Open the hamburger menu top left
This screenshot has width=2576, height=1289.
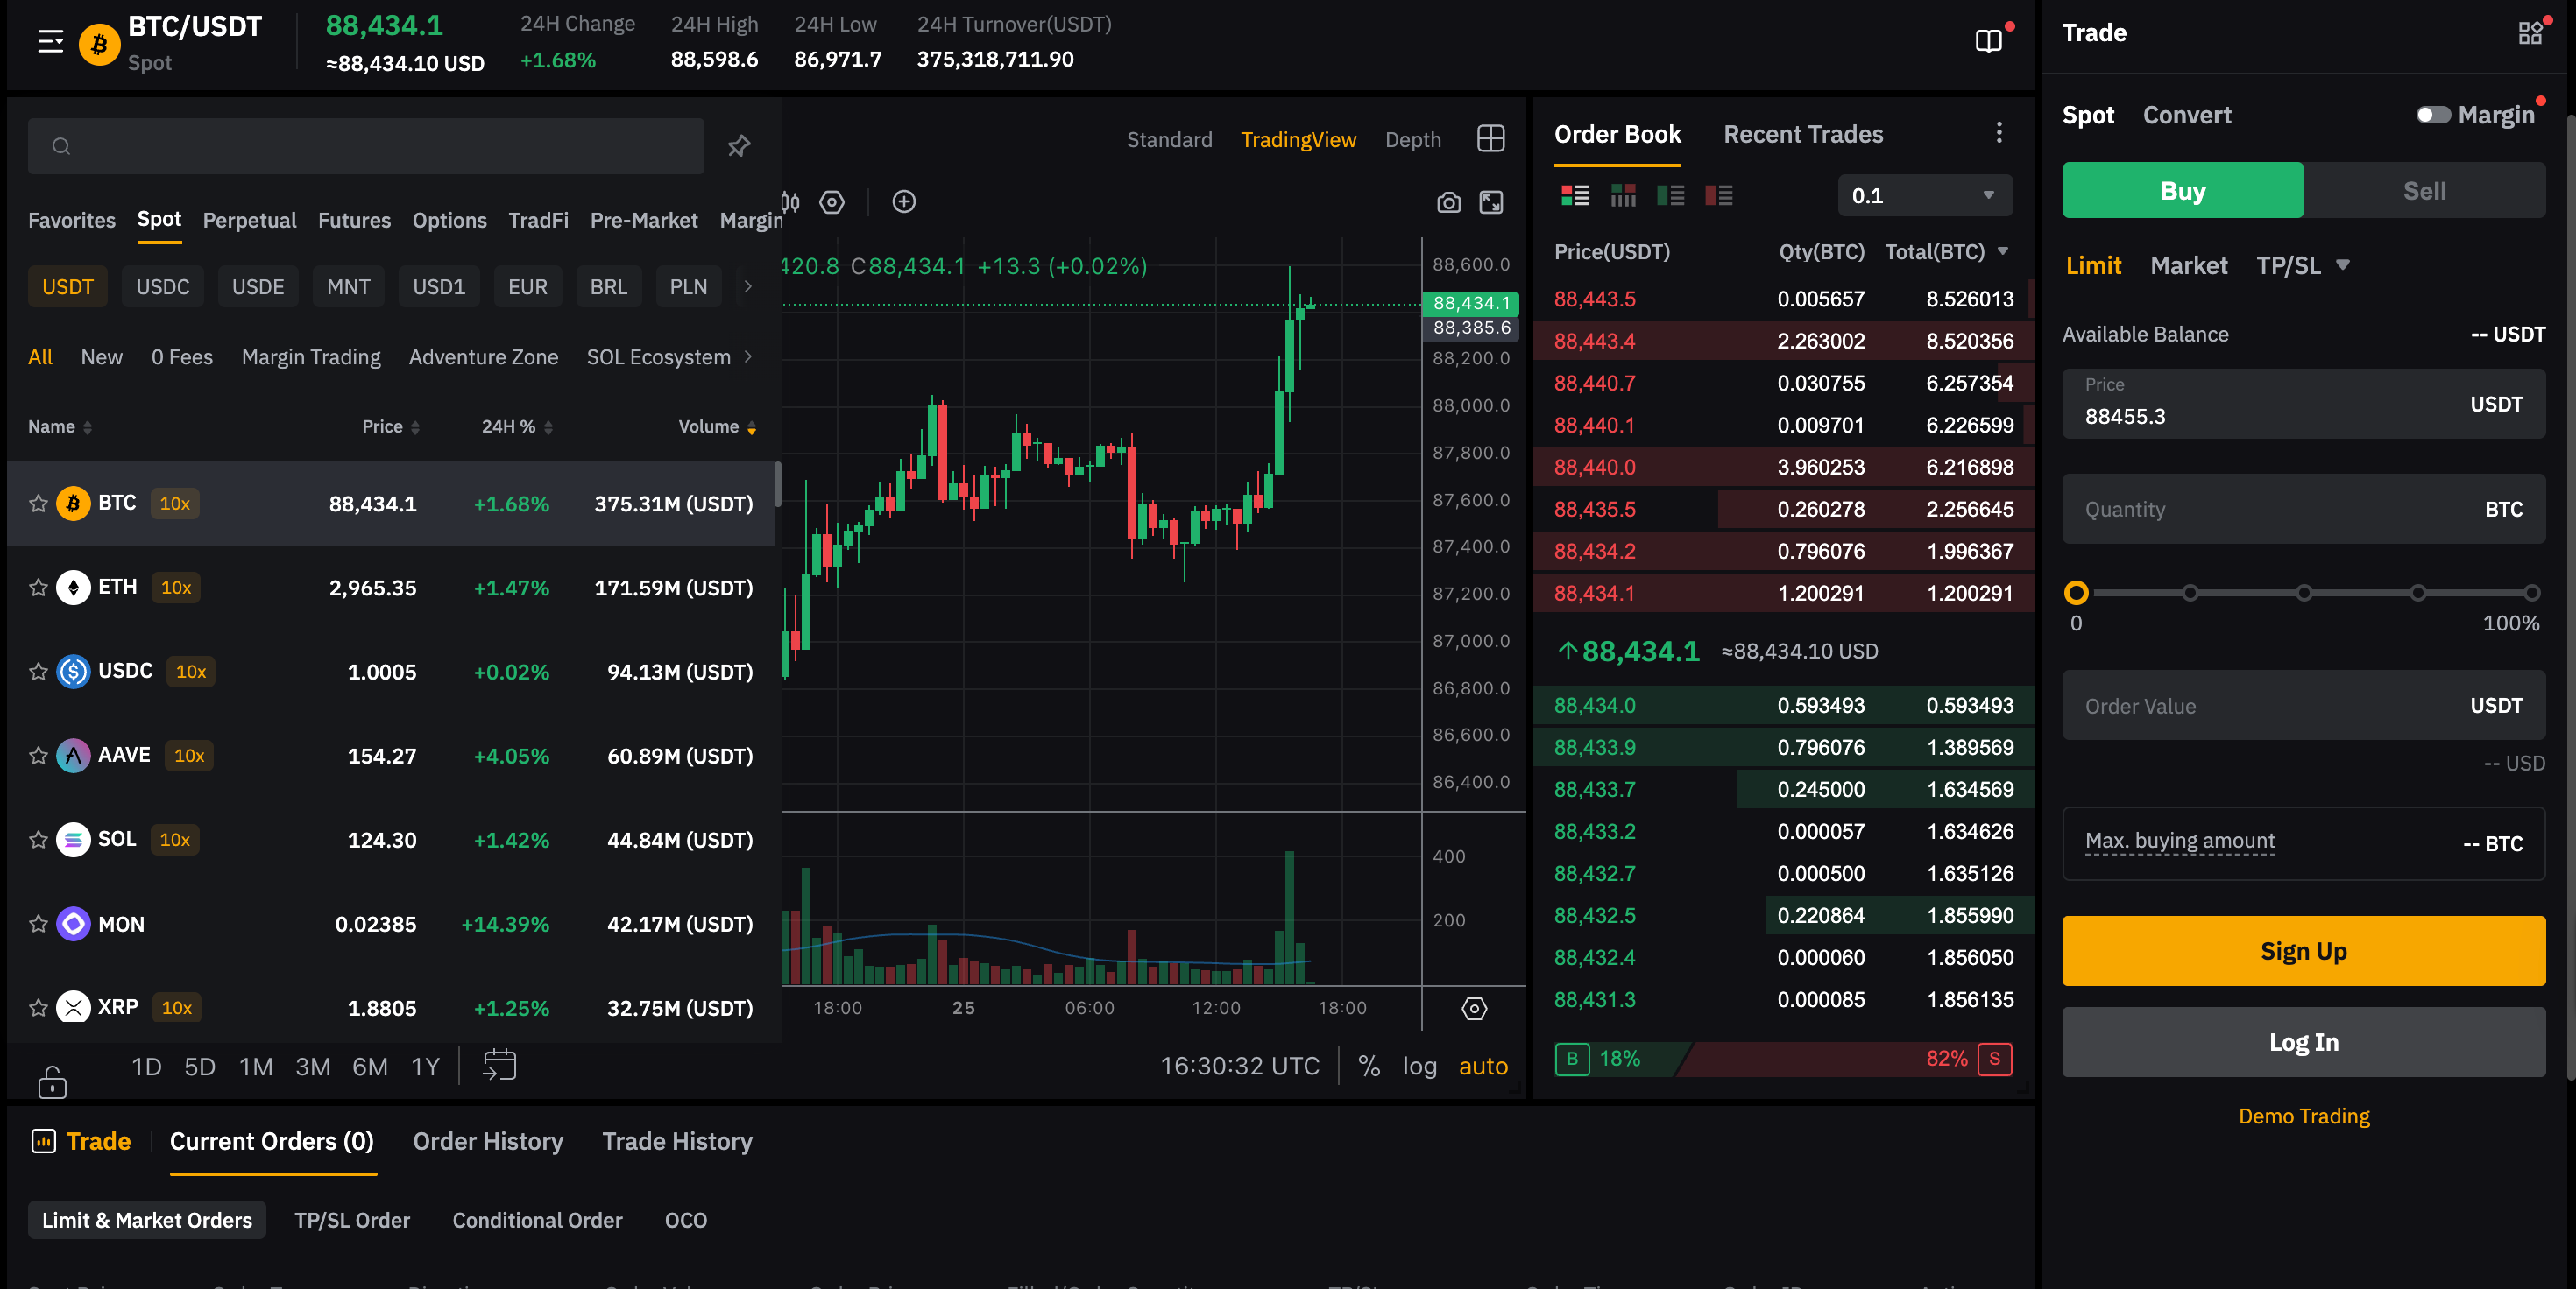[48, 42]
